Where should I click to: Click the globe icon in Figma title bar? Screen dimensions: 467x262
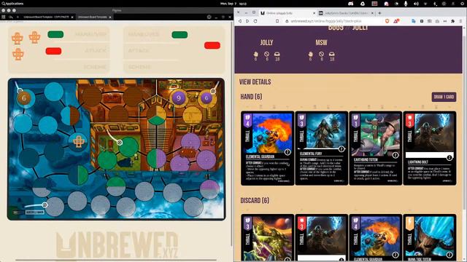coord(209,17)
